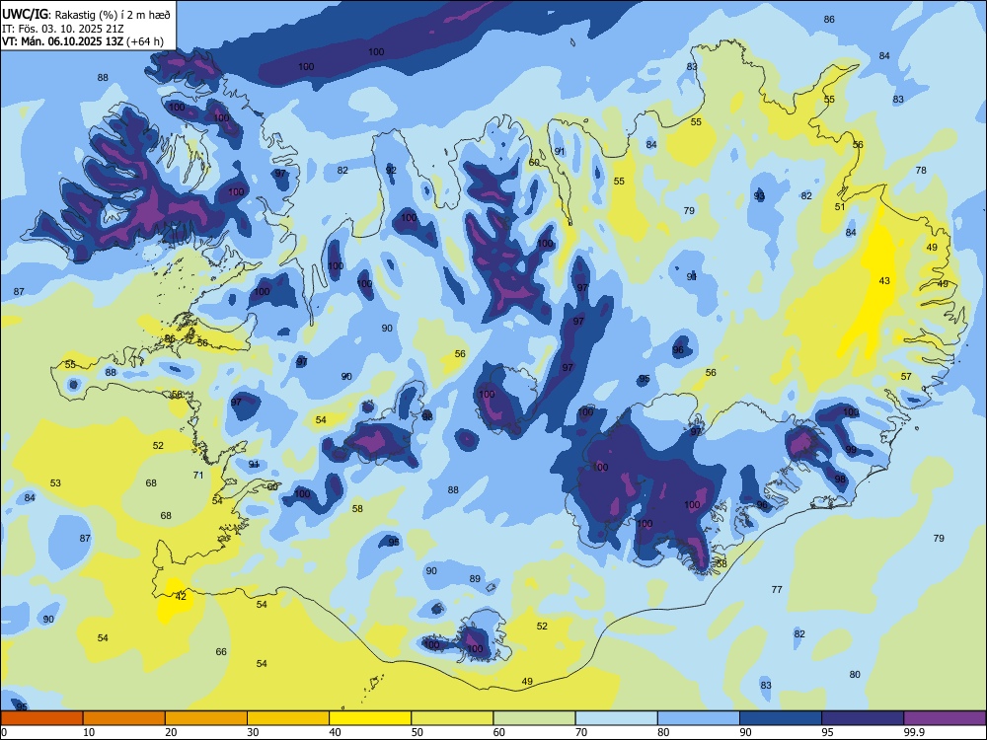Click the '70' legend tick label
Viewport: 987px width, 740px height.
pyautogui.click(x=581, y=732)
